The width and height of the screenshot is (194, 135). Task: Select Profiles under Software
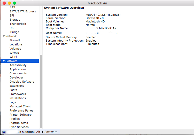tap(15, 119)
